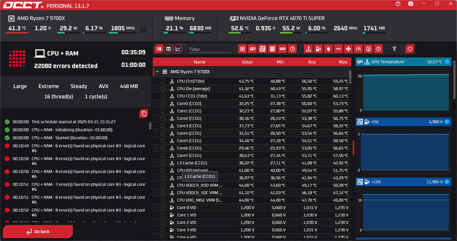Image resolution: width=457 pixels, height=241 pixels.
Task: Click the elapsed time 00:35:09
Action: [x=133, y=52]
